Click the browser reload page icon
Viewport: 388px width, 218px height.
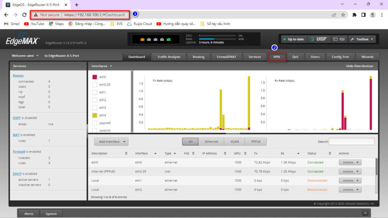(x=24, y=15)
